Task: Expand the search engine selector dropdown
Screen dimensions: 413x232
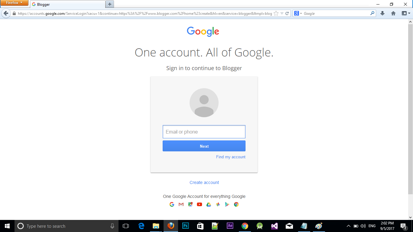Action: pyautogui.click(x=298, y=13)
